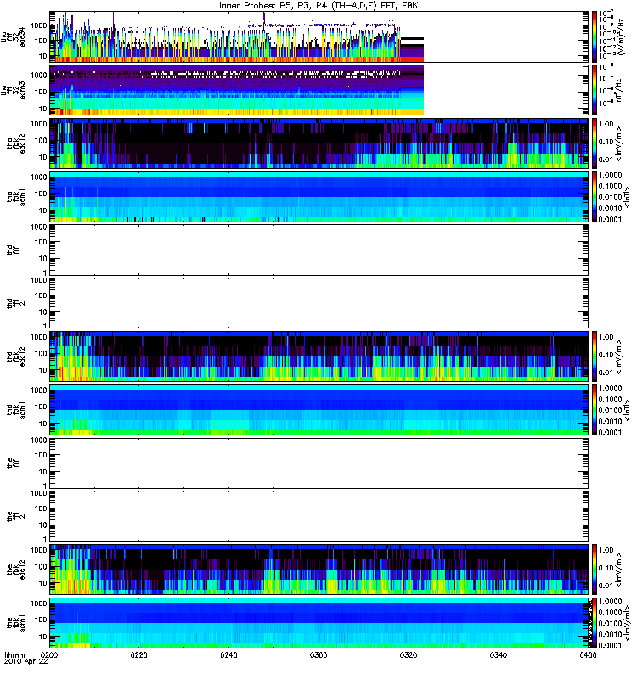Click the thd fbk scm1 color bar
Screen dimensions: 637x679
[595, 410]
